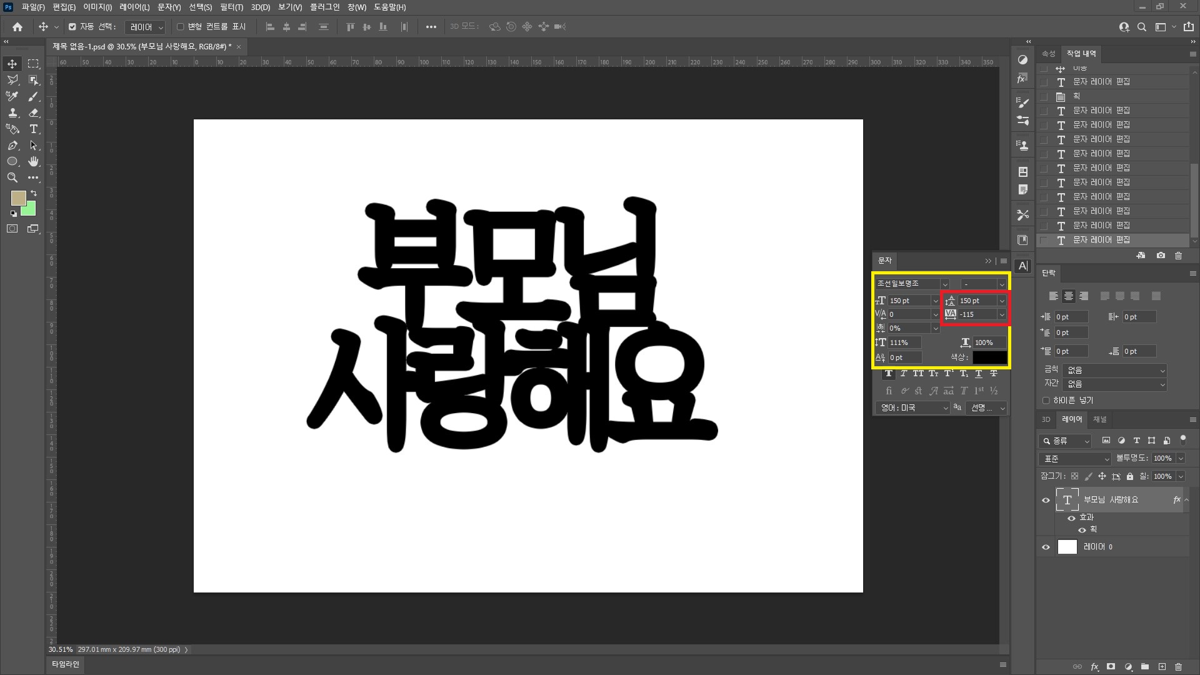Expand the 영어: 미국 language dropdown
This screenshot has width=1200, height=675.
click(x=912, y=408)
